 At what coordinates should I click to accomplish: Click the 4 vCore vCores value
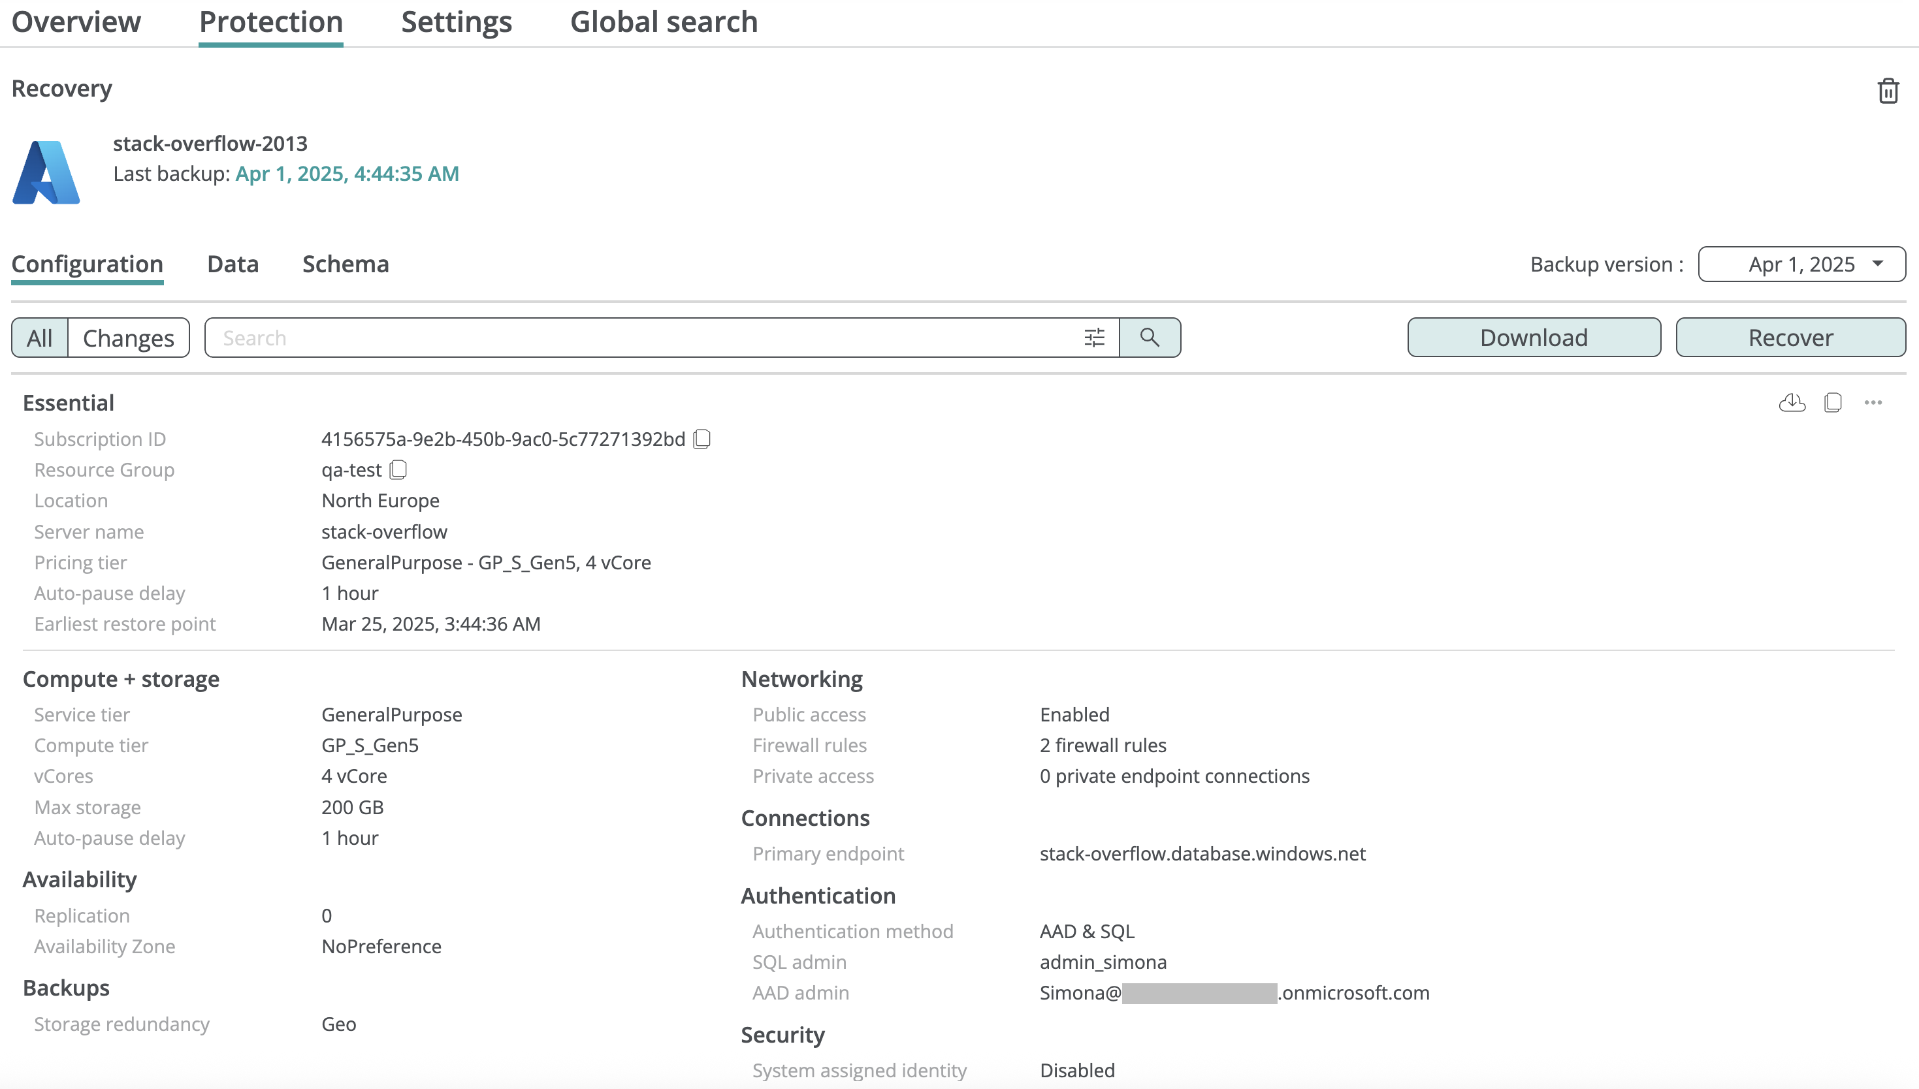(x=355, y=776)
